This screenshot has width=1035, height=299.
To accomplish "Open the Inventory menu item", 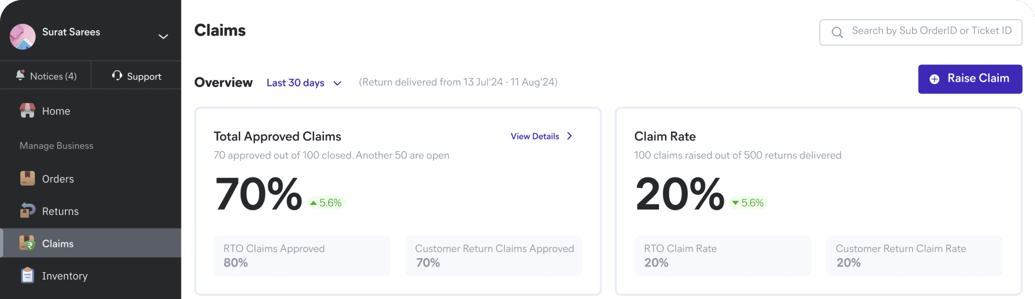I will pos(65,276).
